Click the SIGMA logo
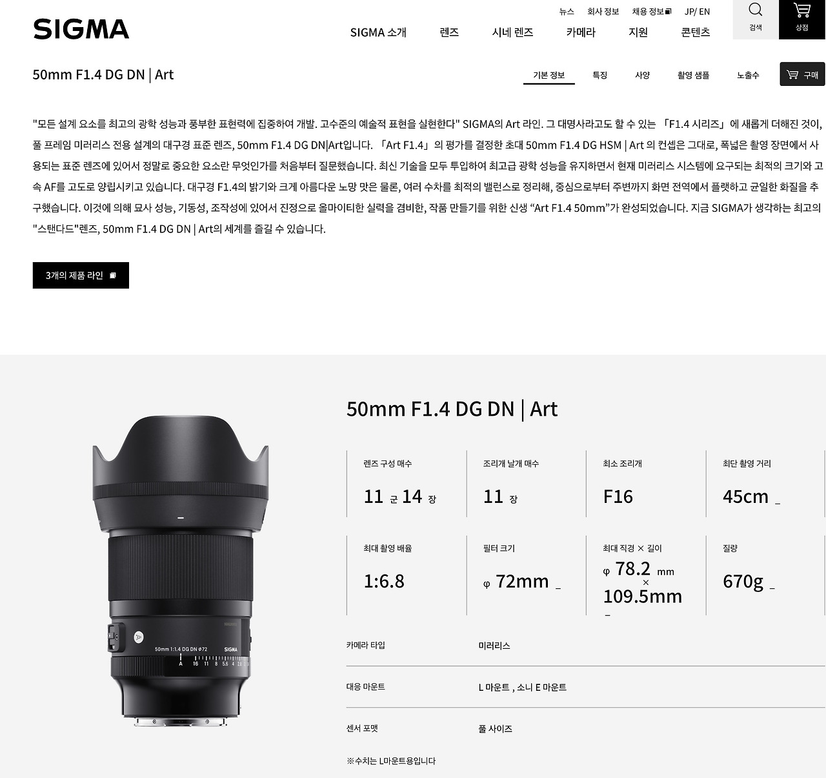Screen dimensions: 826x778 [x=81, y=29]
